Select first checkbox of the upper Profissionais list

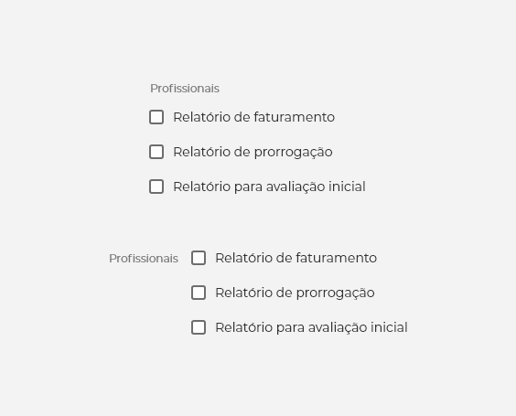pyautogui.click(x=156, y=117)
